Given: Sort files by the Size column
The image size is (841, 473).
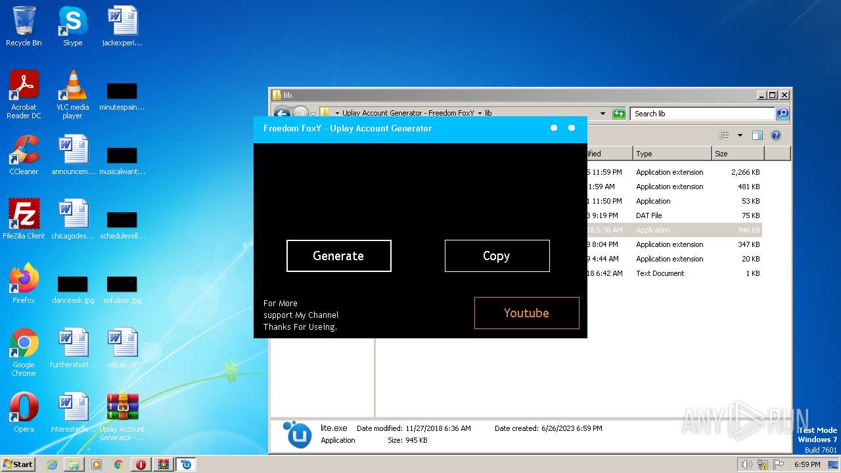Looking at the screenshot, I should click(738, 154).
